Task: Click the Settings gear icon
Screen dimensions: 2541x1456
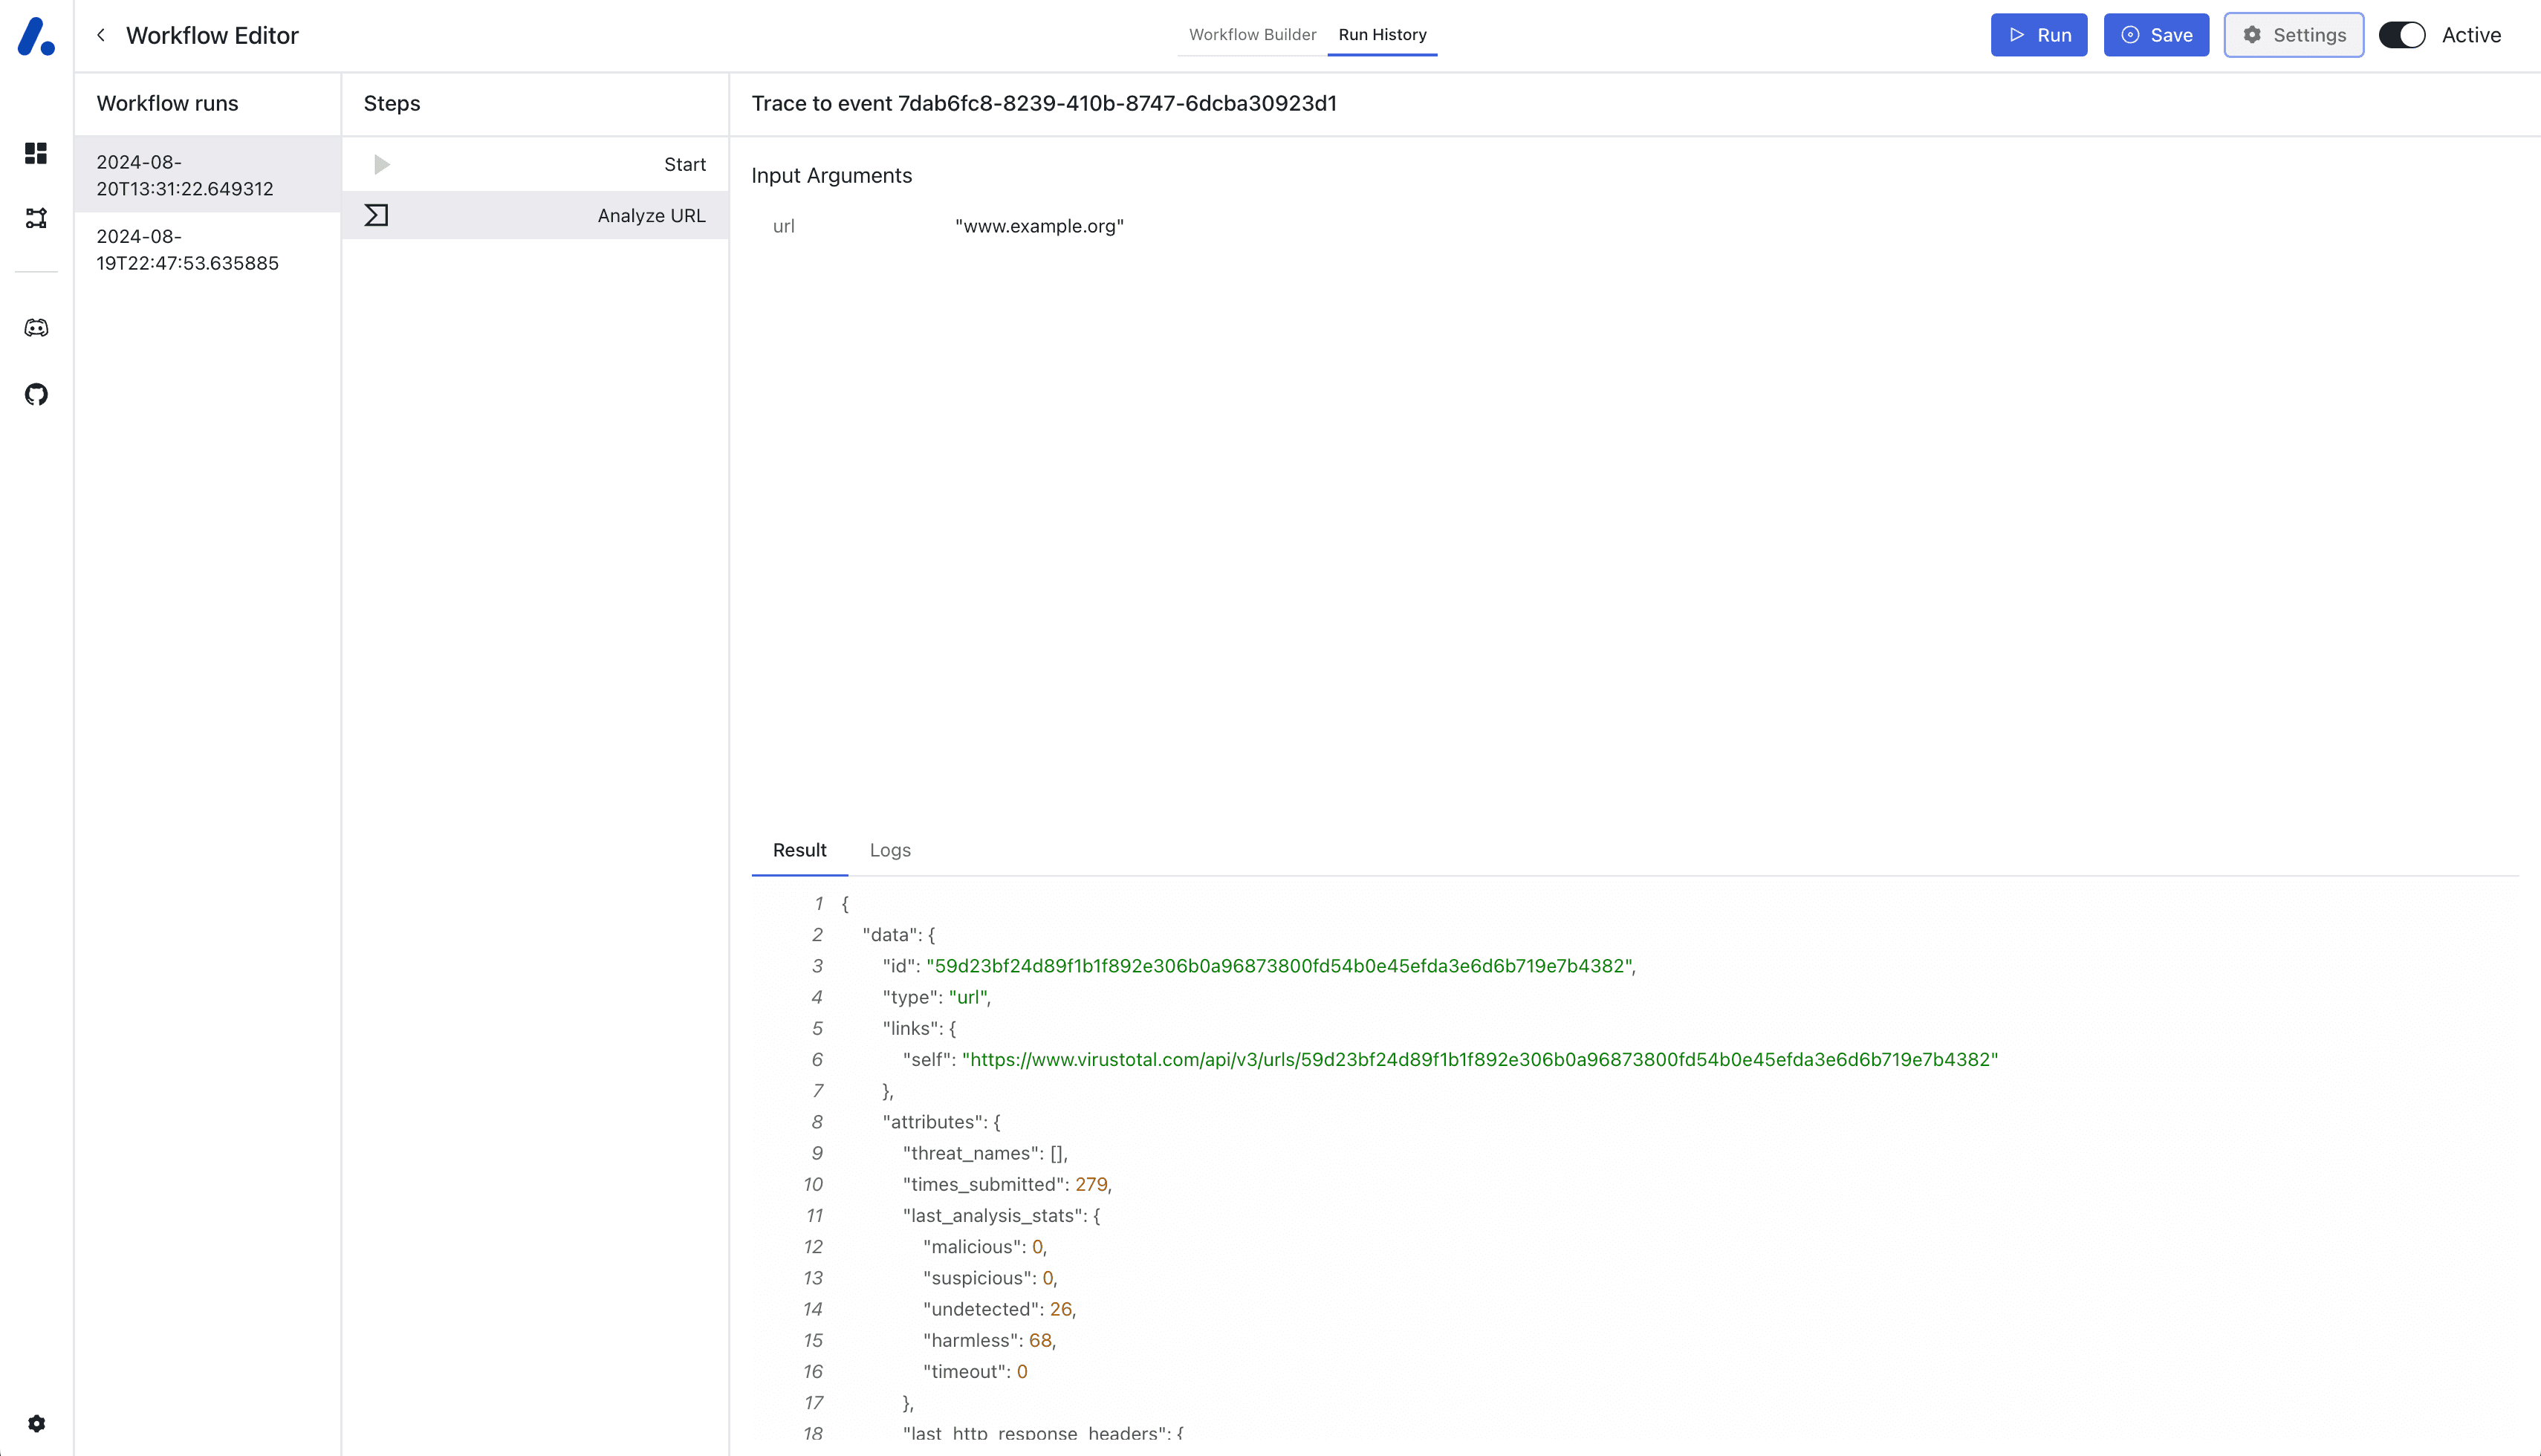Action: pyautogui.click(x=2251, y=35)
